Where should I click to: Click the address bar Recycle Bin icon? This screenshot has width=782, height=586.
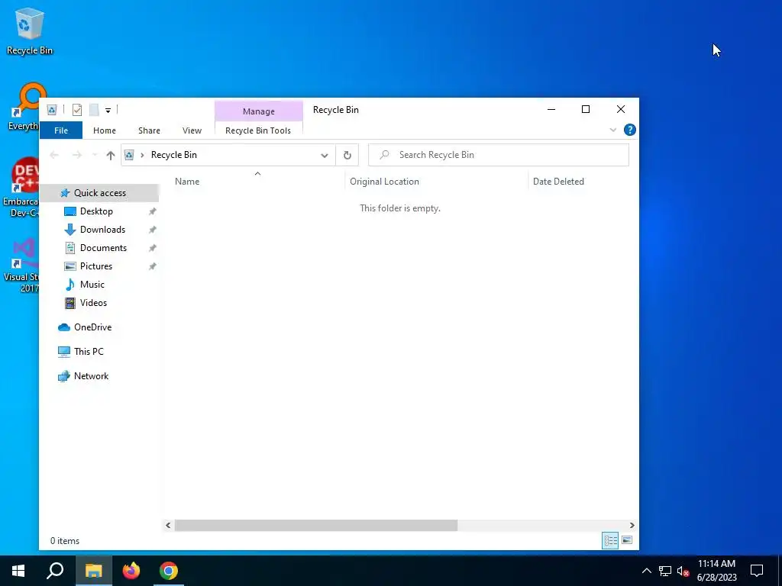click(x=128, y=155)
